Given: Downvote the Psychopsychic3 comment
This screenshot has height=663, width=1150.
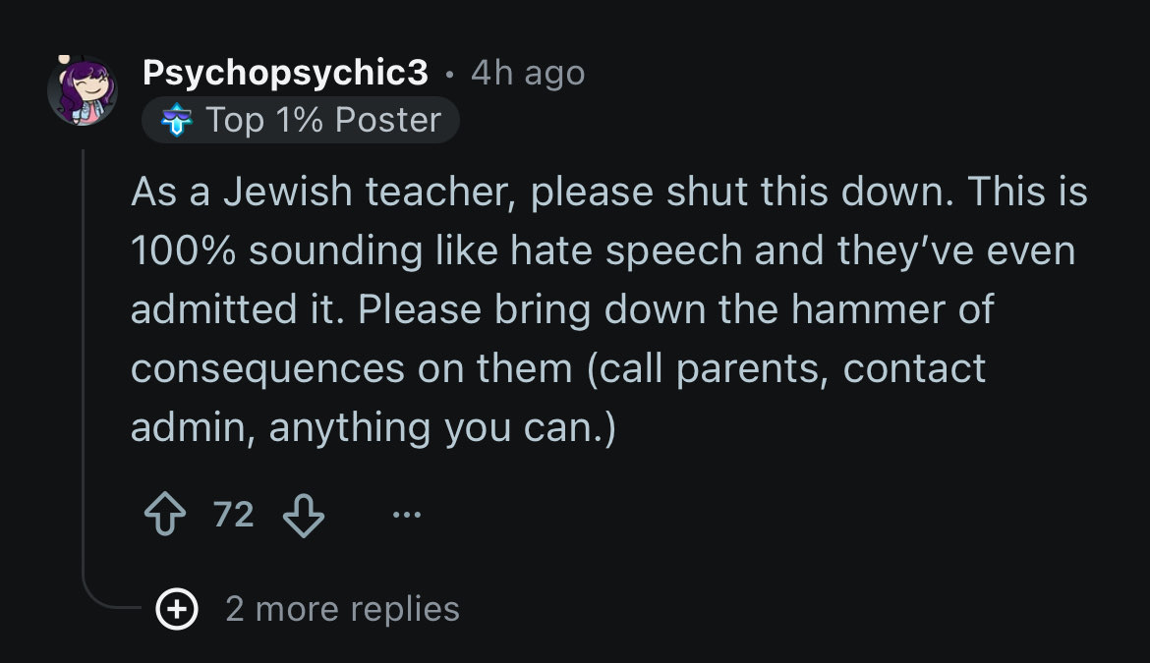Looking at the screenshot, I should 304,515.
